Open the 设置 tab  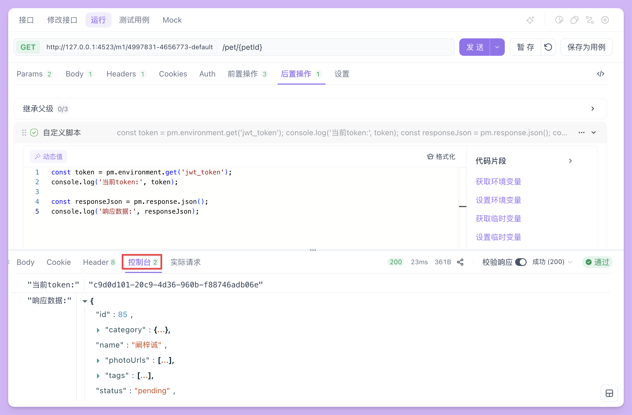[x=342, y=74]
